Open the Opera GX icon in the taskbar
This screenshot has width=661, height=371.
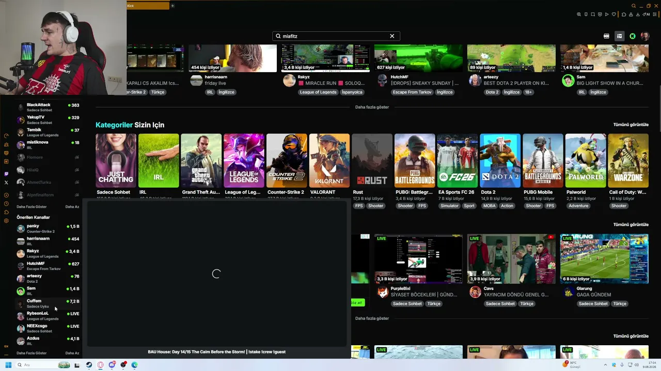(100, 365)
